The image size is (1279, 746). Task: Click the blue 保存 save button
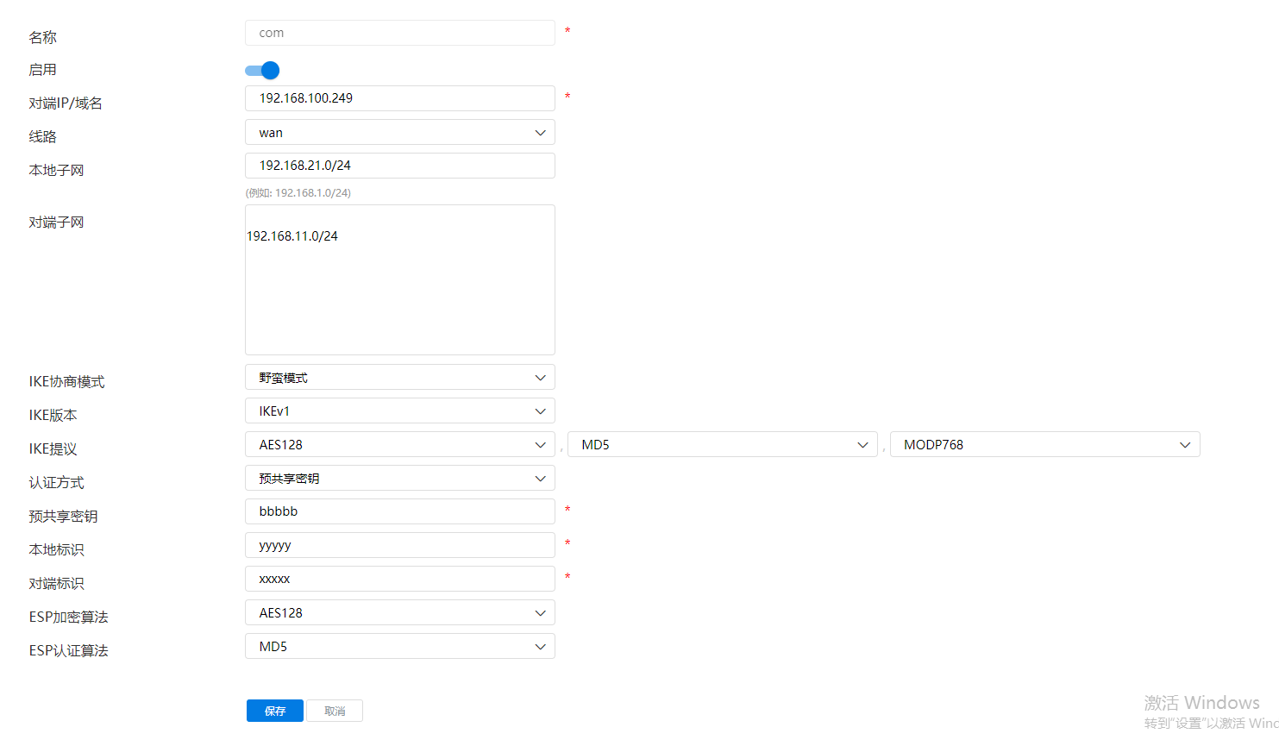coord(275,711)
